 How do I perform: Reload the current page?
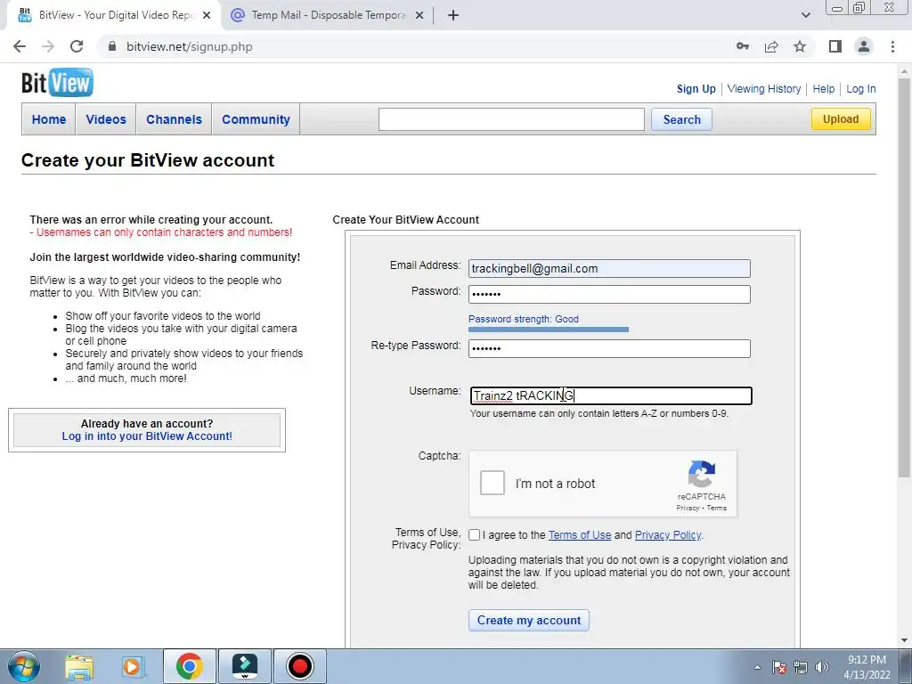(77, 46)
